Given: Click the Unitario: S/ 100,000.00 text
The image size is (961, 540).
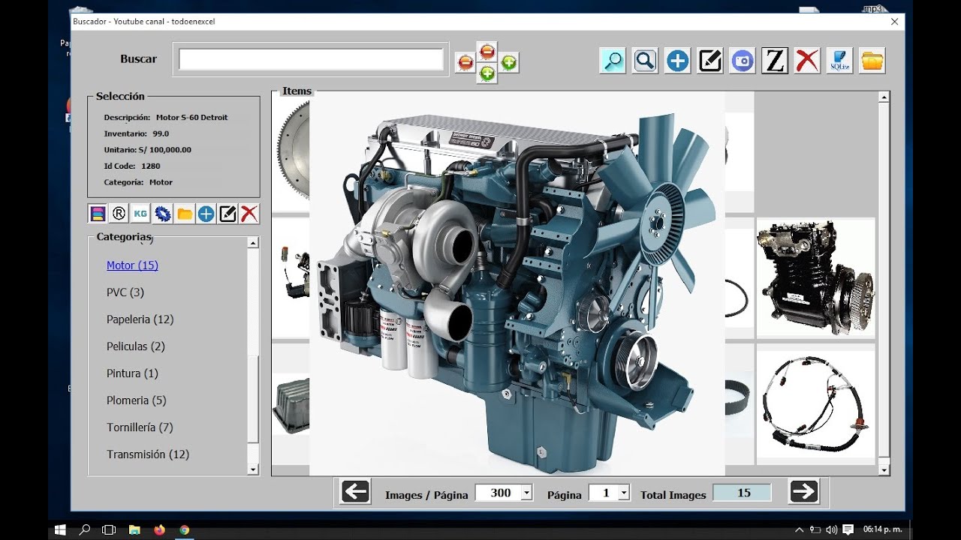Looking at the screenshot, I should tap(148, 150).
